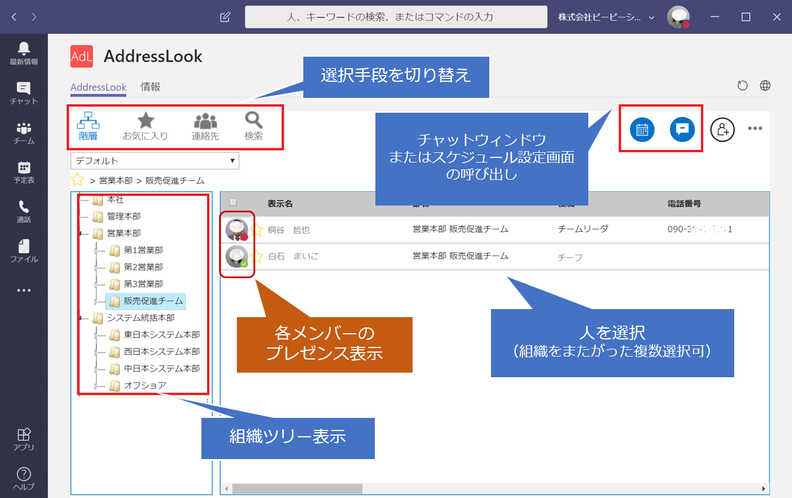Open the 株式会社ビーピーシ organization dropdown

606,17
